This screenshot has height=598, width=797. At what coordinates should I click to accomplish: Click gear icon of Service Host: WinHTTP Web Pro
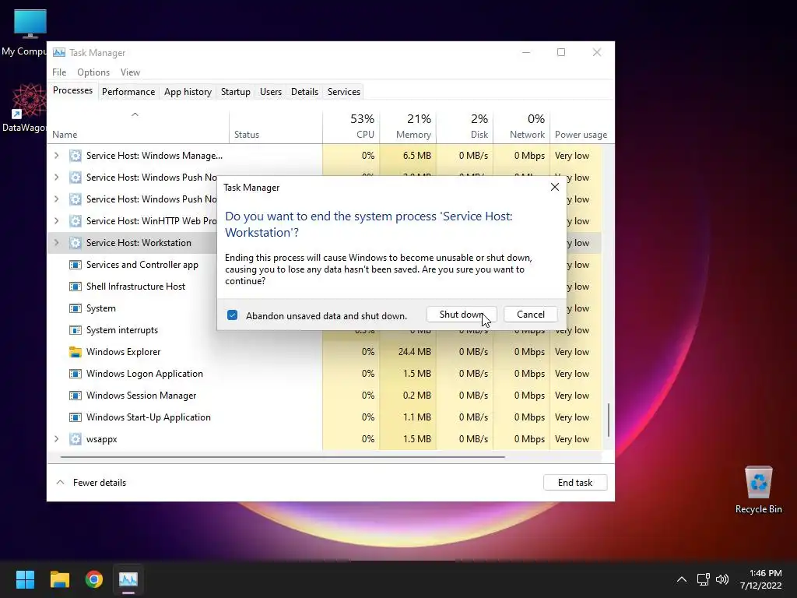[75, 221]
